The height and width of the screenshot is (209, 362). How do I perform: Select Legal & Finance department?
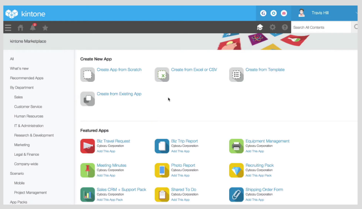(27, 154)
